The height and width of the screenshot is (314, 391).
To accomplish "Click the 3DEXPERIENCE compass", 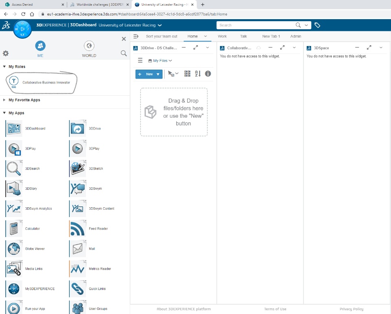I will tap(22, 29).
